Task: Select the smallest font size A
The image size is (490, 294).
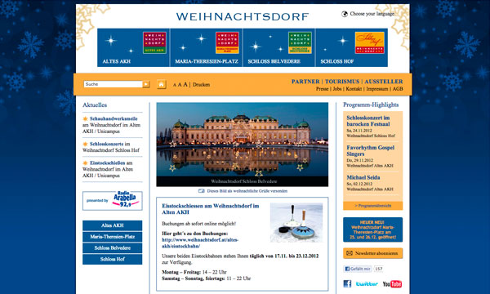Action: click(175, 85)
